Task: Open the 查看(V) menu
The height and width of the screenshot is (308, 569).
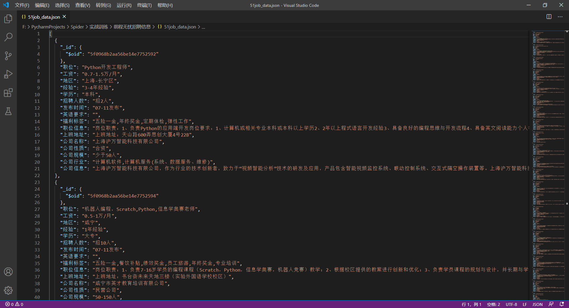Action: [83, 5]
